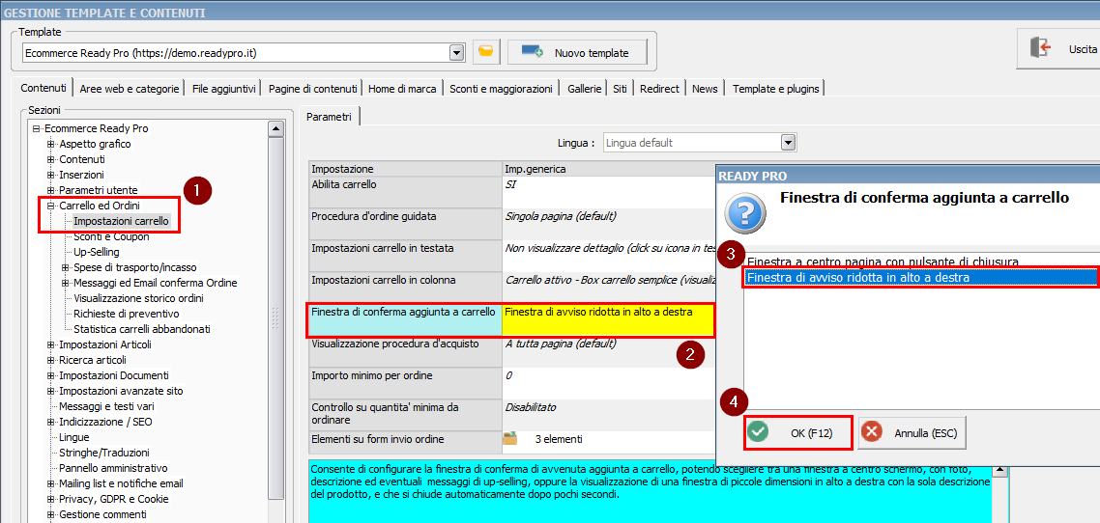Choose Finestra a centro pagina option
This screenshot has height=523, width=1100.
pyautogui.click(x=883, y=261)
